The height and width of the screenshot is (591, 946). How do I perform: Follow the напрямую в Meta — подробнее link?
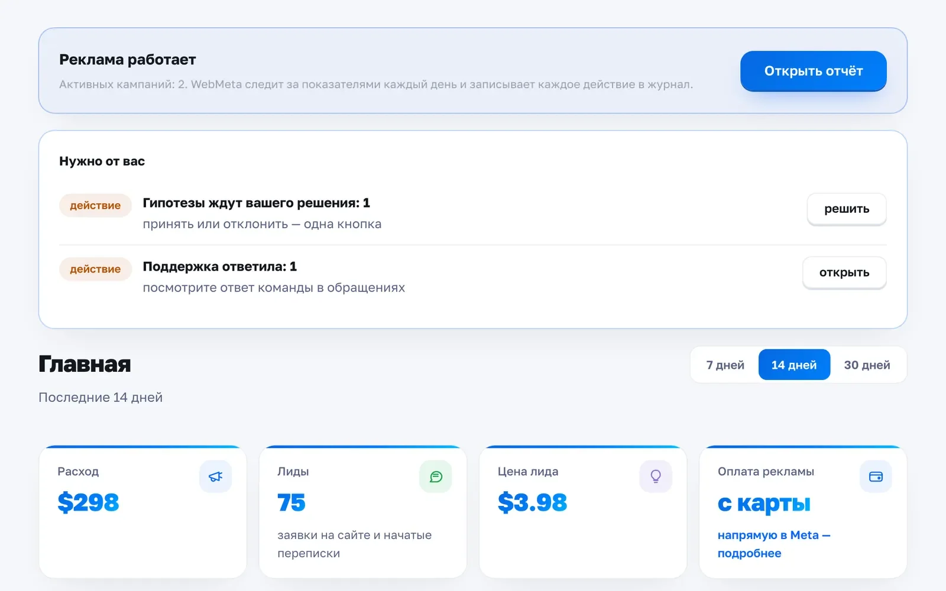pyautogui.click(x=774, y=544)
